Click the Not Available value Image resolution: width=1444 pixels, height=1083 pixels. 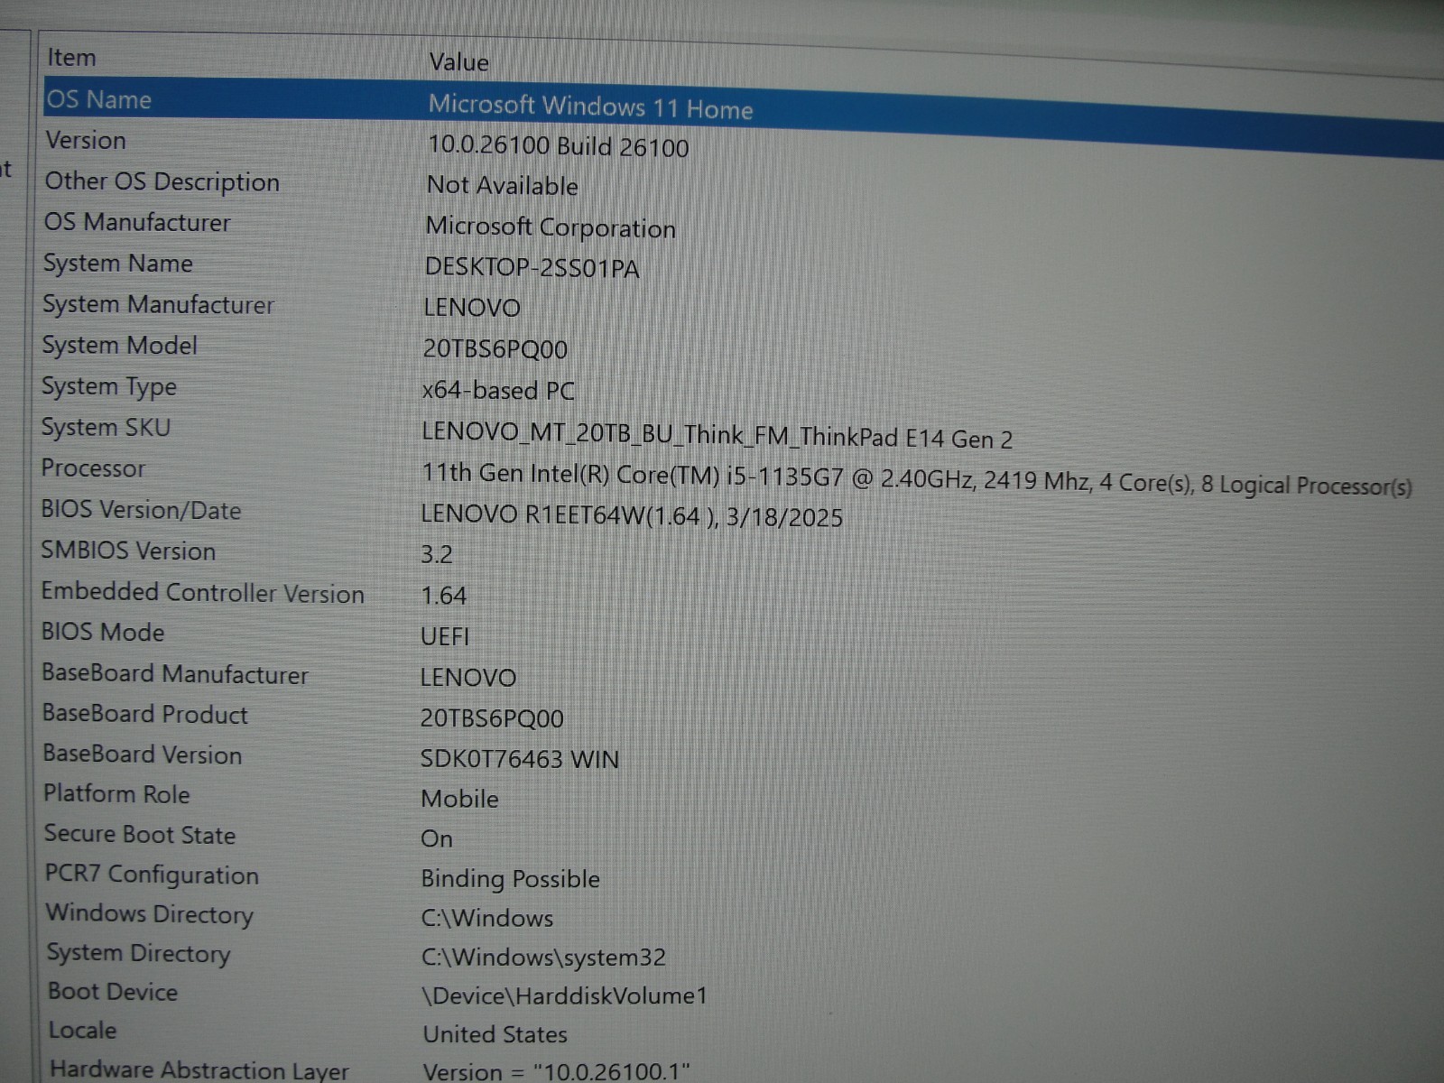click(x=503, y=185)
